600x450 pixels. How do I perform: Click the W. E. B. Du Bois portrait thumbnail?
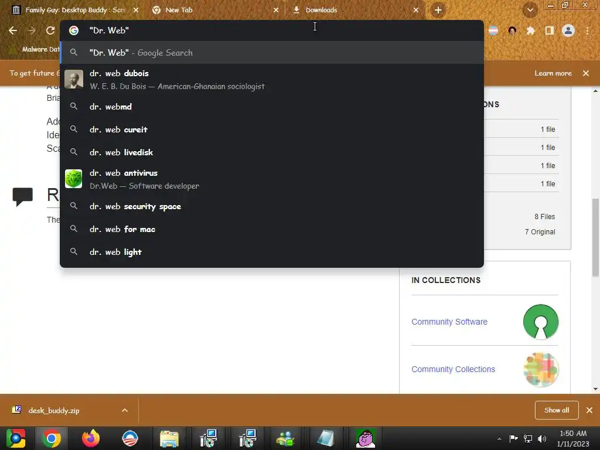(x=74, y=79)
